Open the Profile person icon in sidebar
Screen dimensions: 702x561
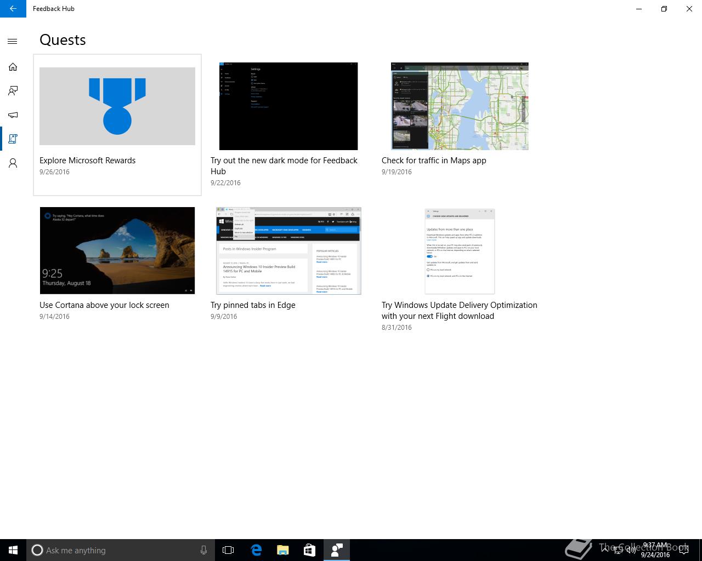(13, 163)
